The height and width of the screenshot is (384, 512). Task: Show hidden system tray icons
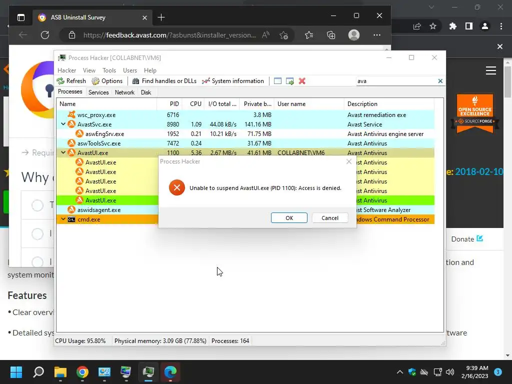[x=399, y=372]
